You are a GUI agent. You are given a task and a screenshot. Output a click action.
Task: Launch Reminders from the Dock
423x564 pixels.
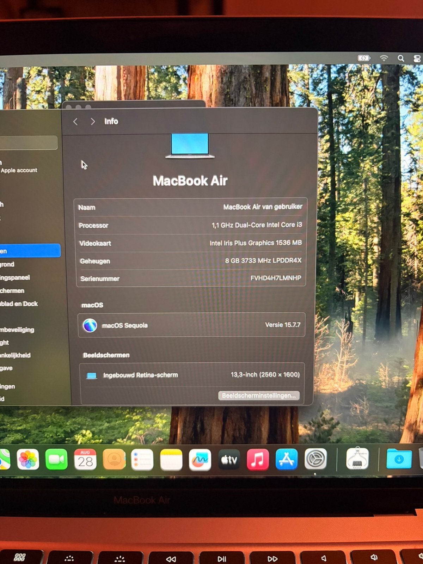142,460
